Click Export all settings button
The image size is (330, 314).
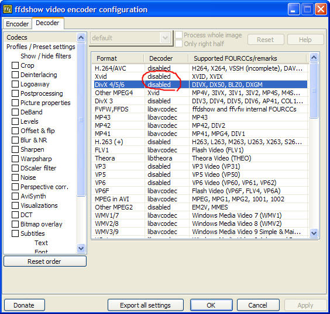pyautogui.click(x=146, y=305)
